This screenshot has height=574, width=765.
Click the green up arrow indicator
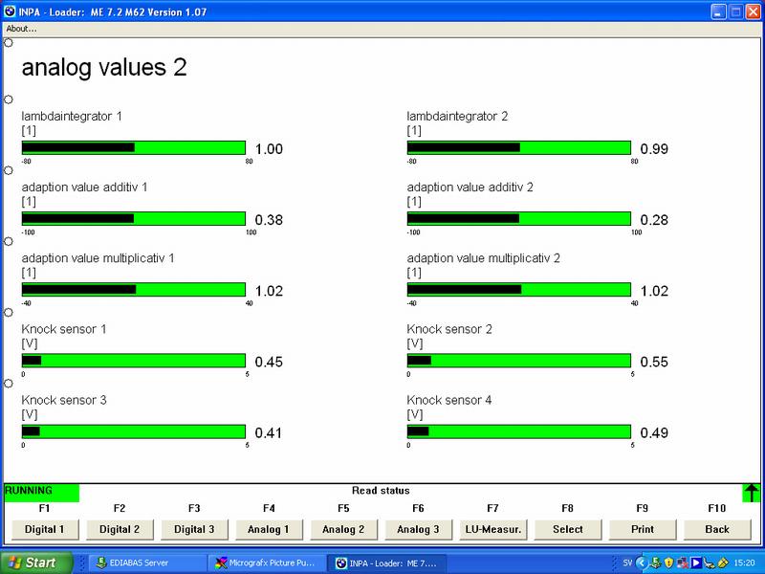pos(752,492)
